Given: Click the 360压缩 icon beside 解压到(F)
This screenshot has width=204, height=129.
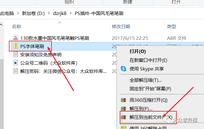Looking at the screenshot, I should [123, 108].
